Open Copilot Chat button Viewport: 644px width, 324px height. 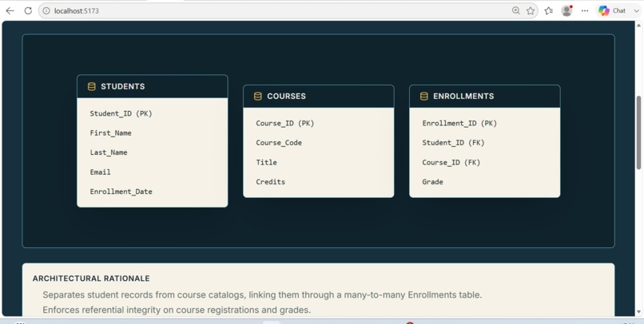(x=612, y=11)
